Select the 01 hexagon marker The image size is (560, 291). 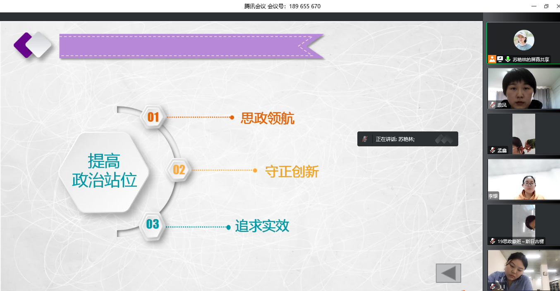(x=153, y=117)
